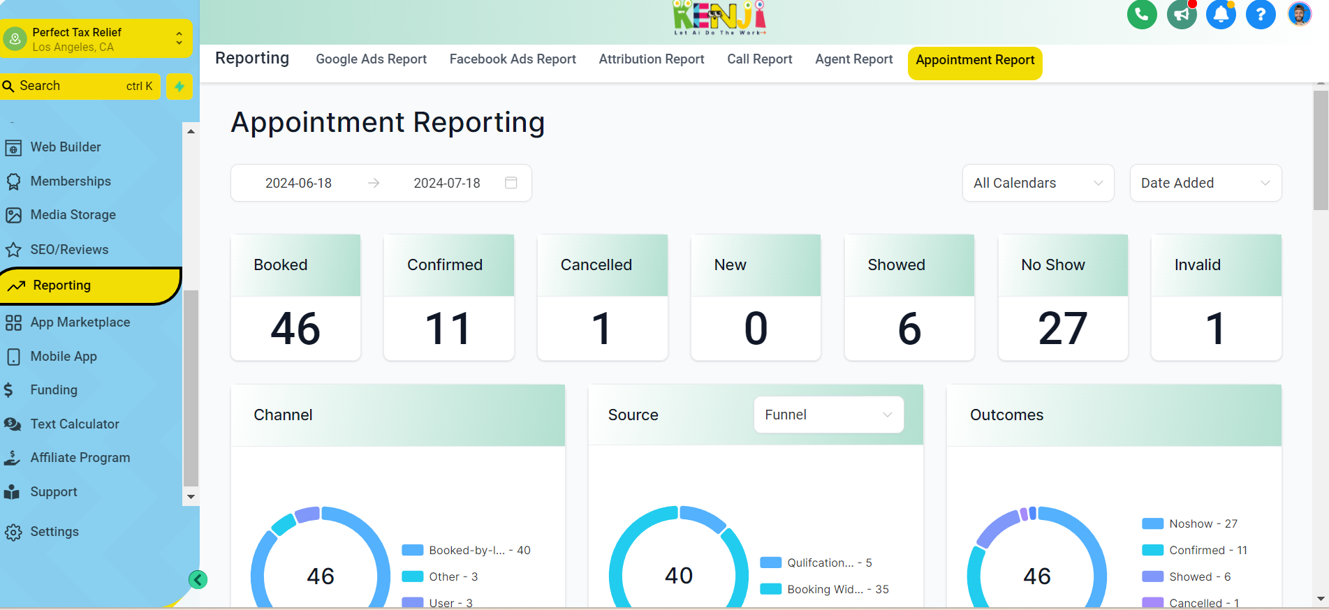Screen dimensions: 1329x610
Task: Switch to the Attribution Report tab
Action: pos(652,59)
